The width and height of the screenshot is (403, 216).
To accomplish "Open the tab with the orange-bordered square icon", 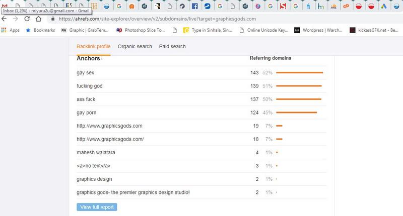I will tap(94, 6).
